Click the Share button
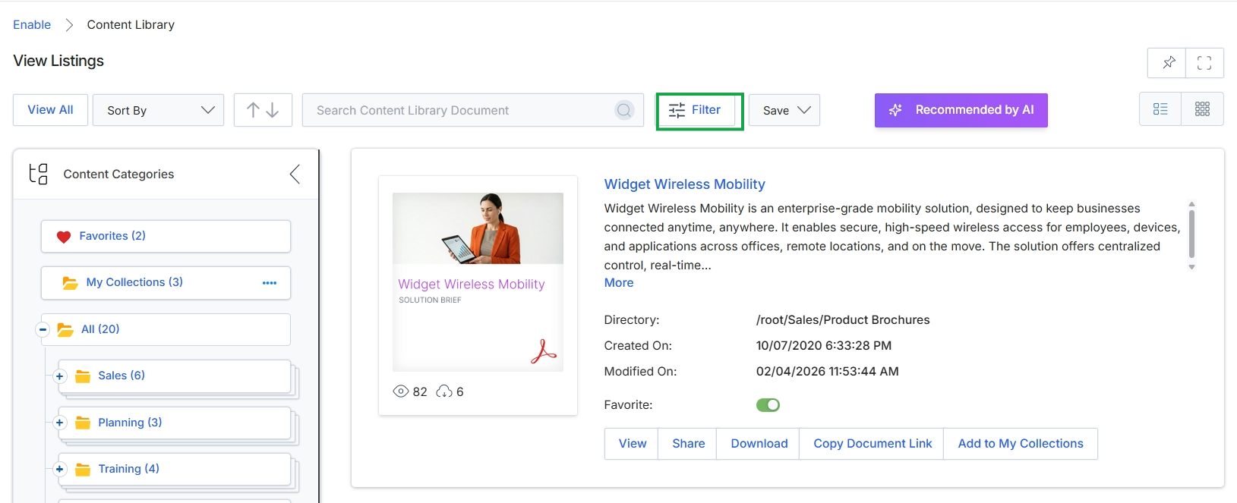This screenshot has height=503, width=1237. pyautogui.click(x=689, y=444)
